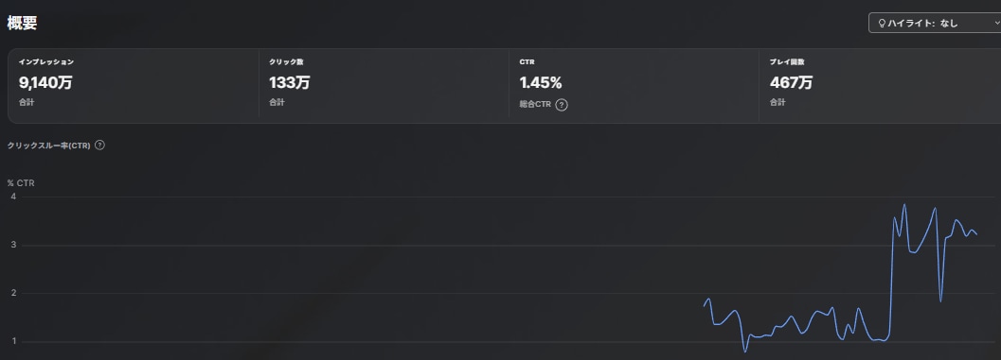The height and width of the screenshot is (360, 1001).
Task: Open the help icon next to クリックスルー率(CTR)
Action: [x=99, y=146]
